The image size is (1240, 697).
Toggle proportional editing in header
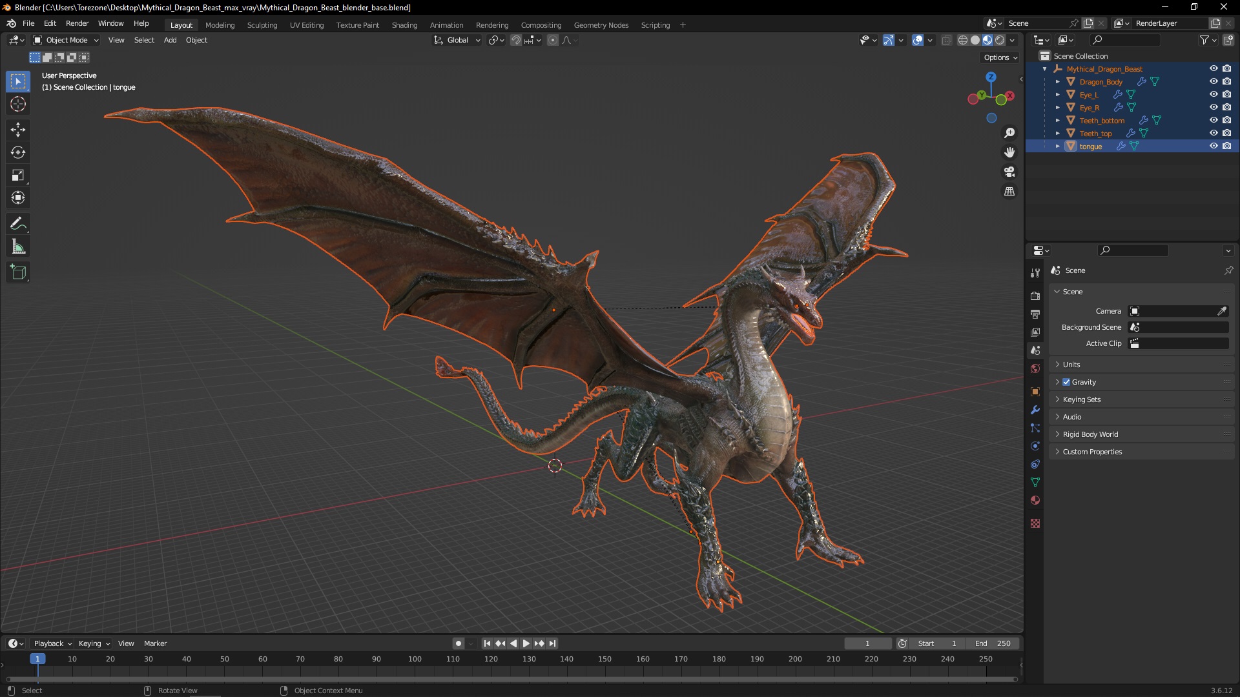(x=553, y=40)
